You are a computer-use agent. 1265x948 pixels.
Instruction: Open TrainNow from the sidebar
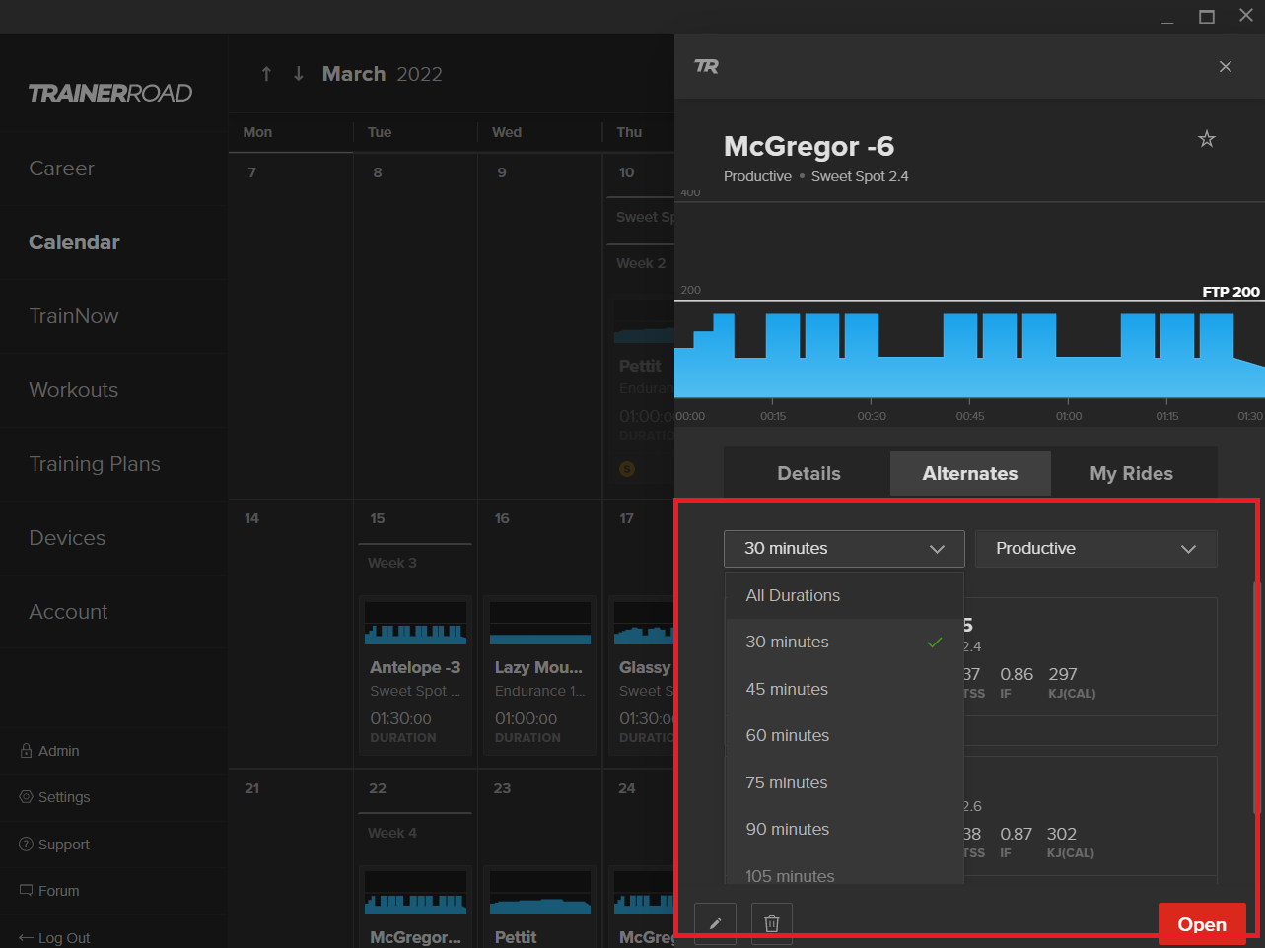tap(74, 316)
